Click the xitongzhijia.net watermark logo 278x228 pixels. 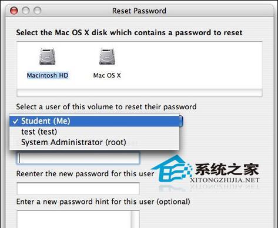[206, 172]
